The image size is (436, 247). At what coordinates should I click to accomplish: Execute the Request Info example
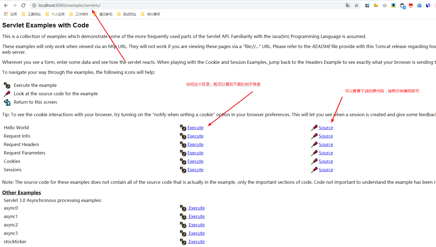tap(195, 136)
